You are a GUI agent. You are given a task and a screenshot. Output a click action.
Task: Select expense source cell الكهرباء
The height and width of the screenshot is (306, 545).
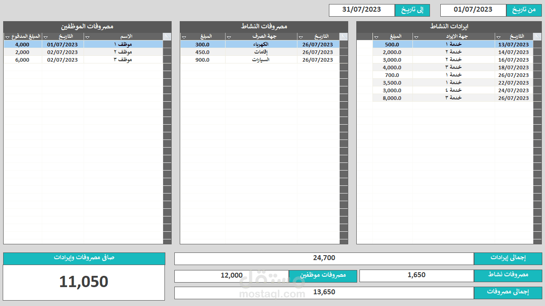[261, 45]
